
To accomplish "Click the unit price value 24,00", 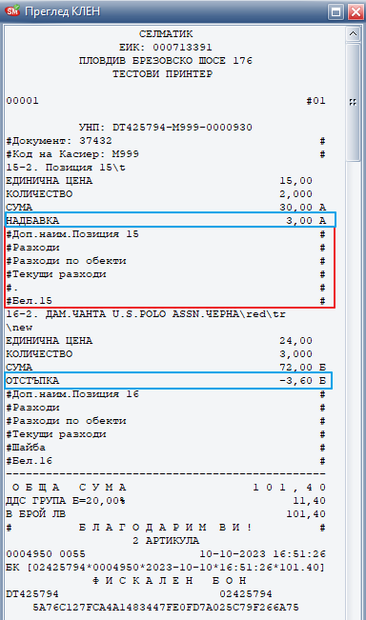I will [x=296, y=341].
